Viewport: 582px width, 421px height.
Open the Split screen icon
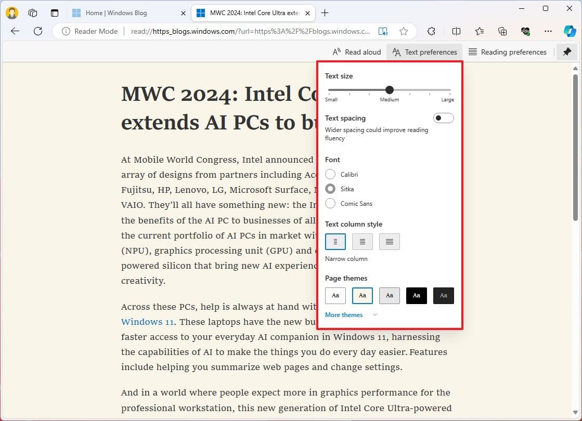456,31
